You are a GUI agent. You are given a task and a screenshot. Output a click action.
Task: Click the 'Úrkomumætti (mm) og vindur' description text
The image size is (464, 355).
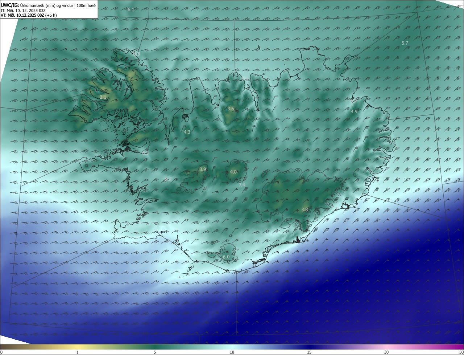click(46, 5)
